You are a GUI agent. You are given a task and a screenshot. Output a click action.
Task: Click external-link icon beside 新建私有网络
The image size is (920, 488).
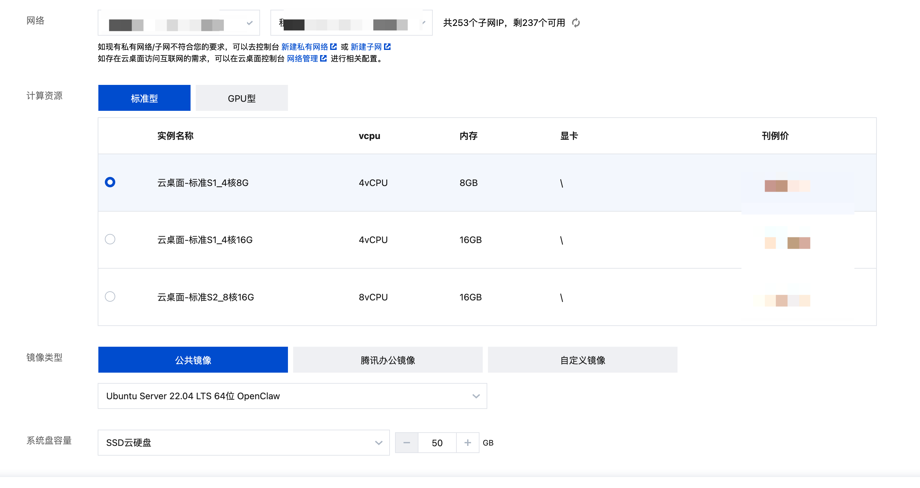click(334, 47)
